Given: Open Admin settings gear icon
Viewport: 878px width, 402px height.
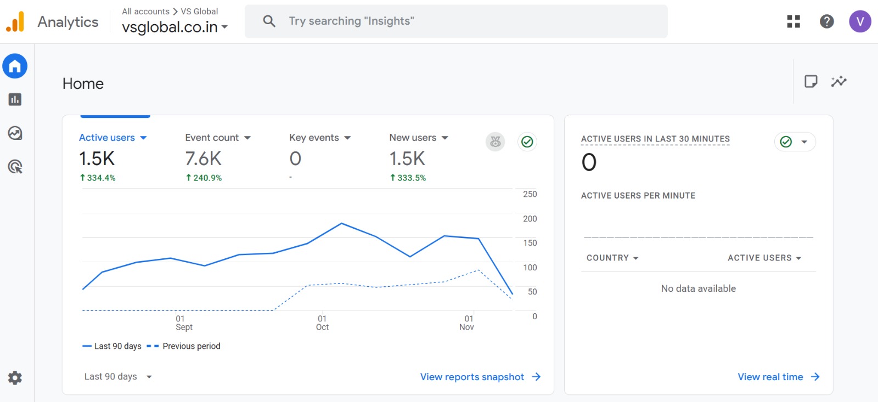Looking at the screenshot, I should tap(15, 378).
